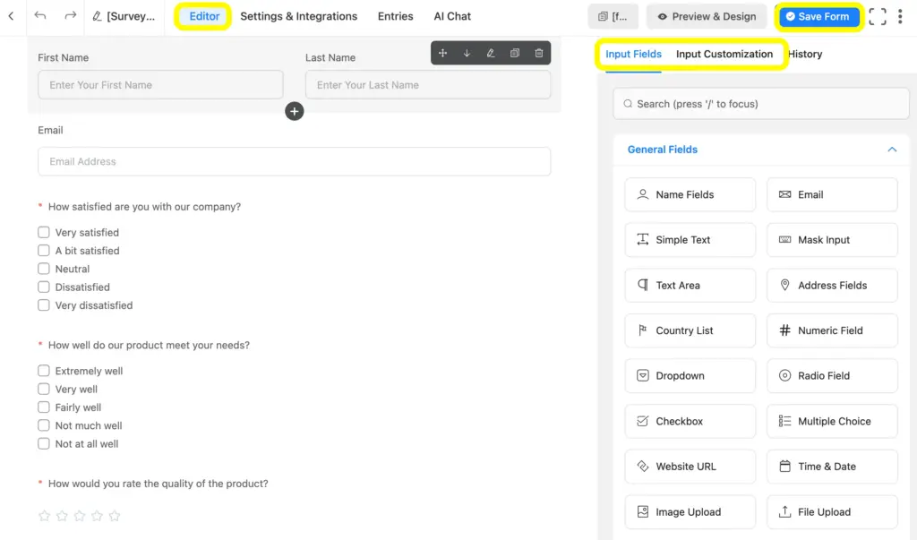
Task: Click the move handle on name field toolbar
Action: tap(442, 53)
